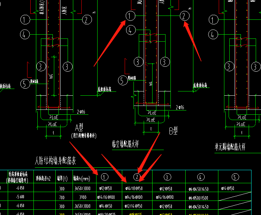Click the 临空墙配筋大样 drawing title
The image size is (261, 215).
pos(125,144)
